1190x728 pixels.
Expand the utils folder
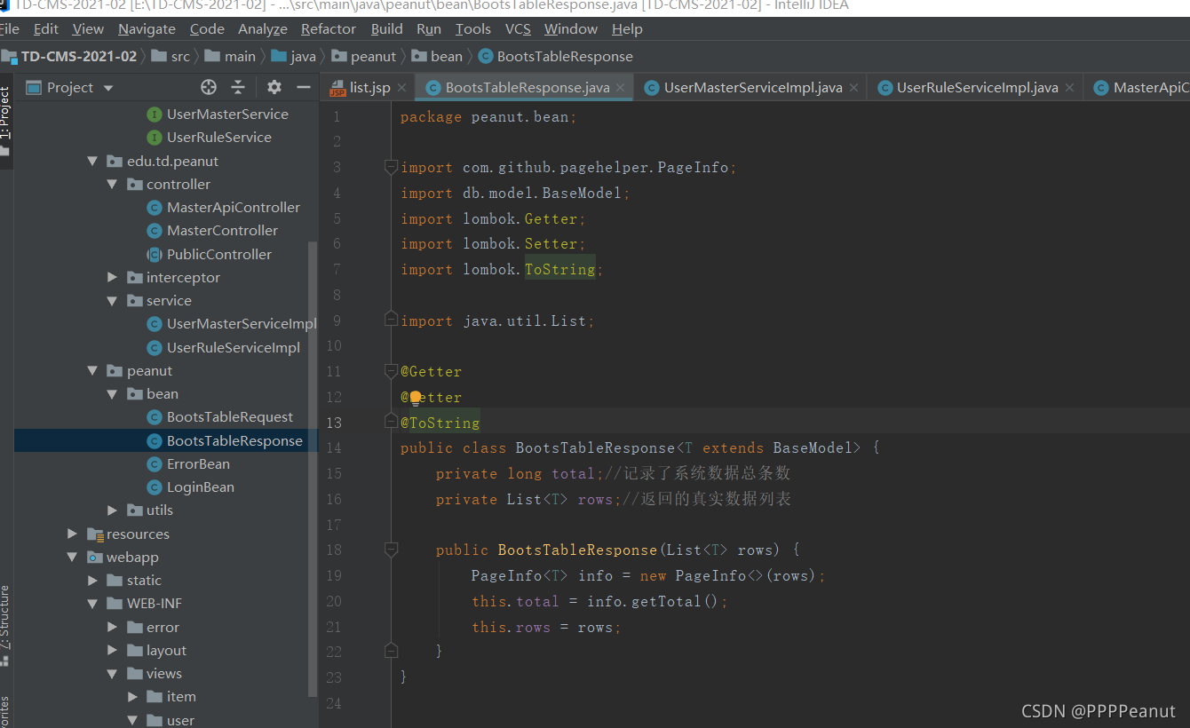(112, 510)
